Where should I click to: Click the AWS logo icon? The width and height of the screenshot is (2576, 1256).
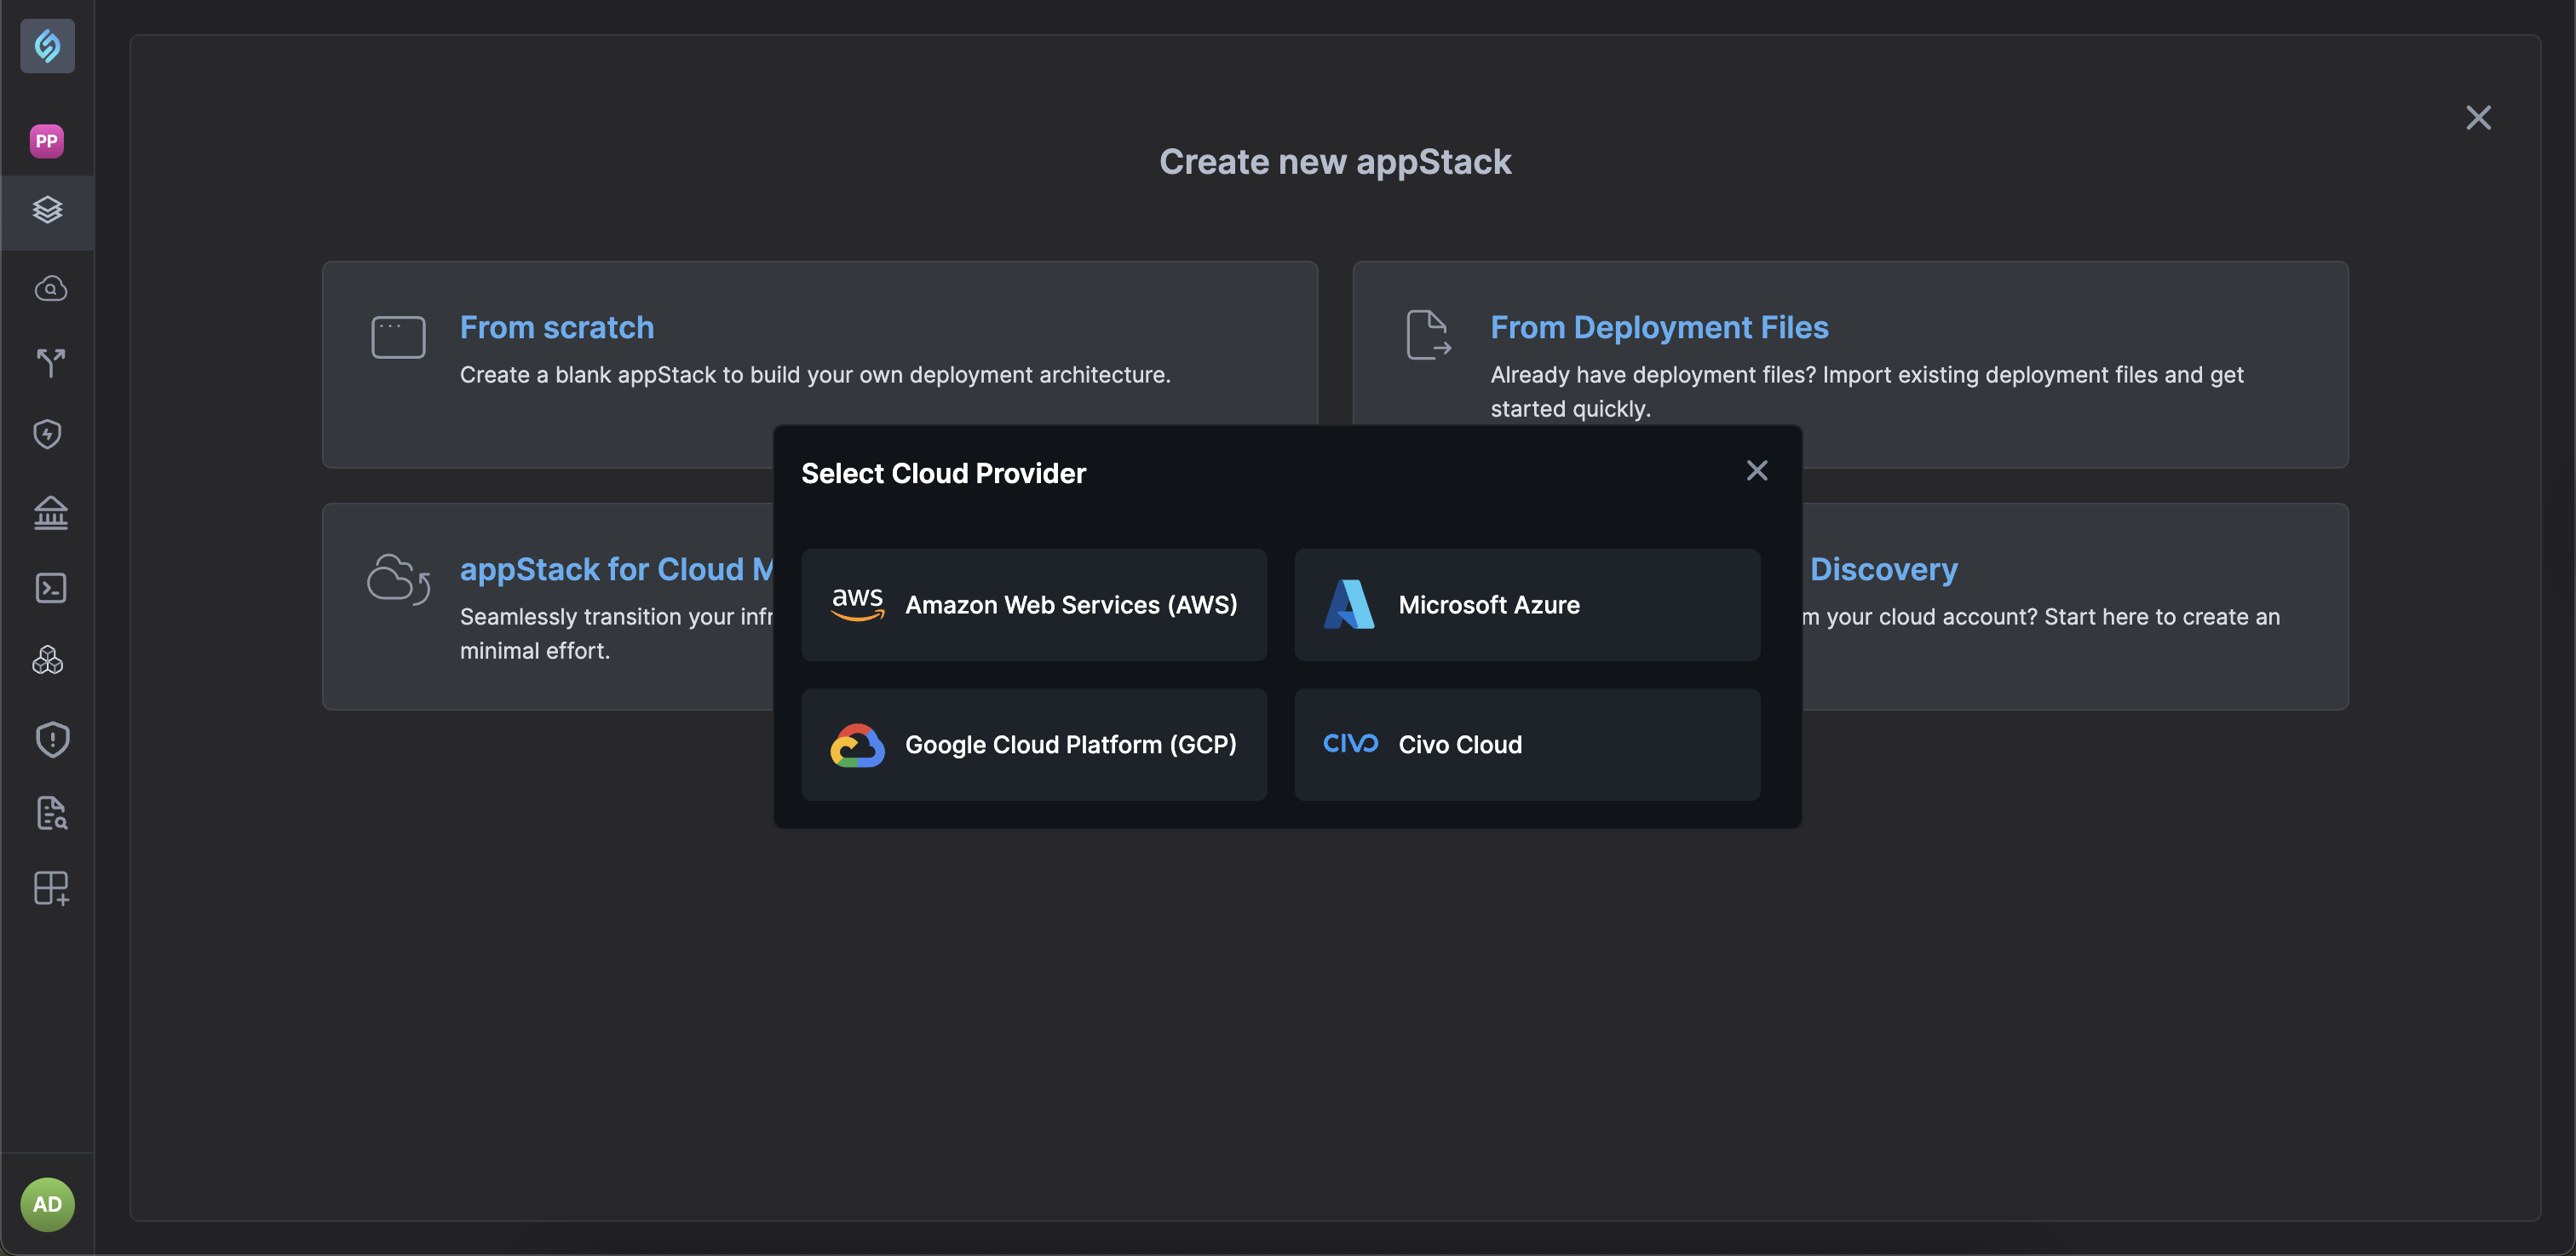[857, 604]
